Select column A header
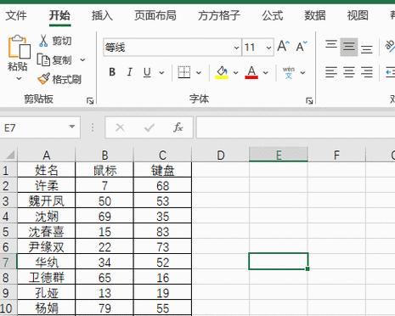Viewport: 395px width, 316px height. click(47, 155)
